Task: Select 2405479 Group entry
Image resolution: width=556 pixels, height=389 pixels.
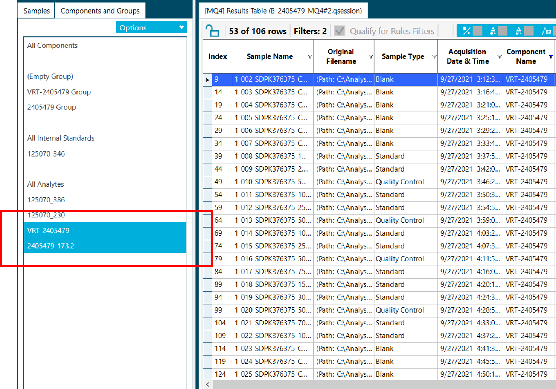Action: click(51, 107)
